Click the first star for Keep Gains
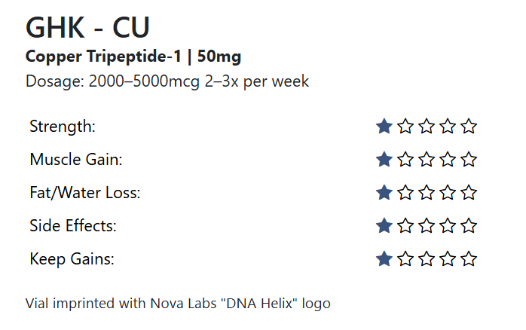 pos(384,259)
